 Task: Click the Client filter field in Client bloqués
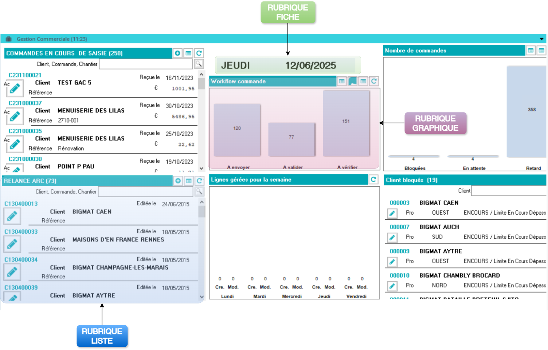tap(509, 191)
